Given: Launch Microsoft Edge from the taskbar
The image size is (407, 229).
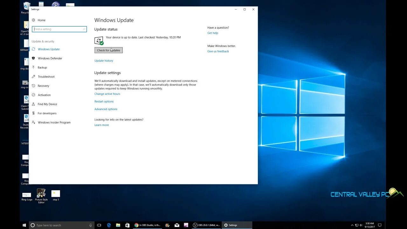Looking at the screenshot, I should pos(109,225).
